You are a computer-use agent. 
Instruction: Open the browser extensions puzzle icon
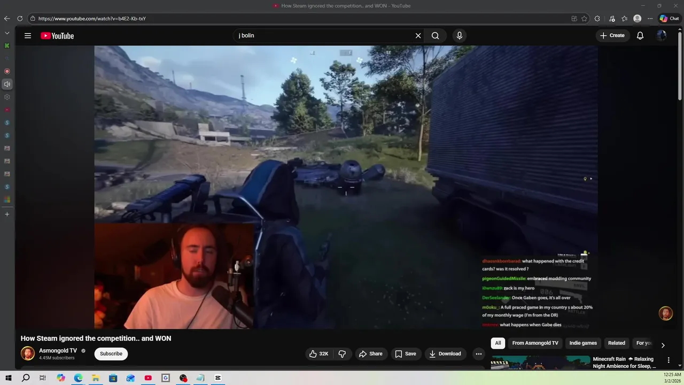pyautogui.click(x=597, y=18)
